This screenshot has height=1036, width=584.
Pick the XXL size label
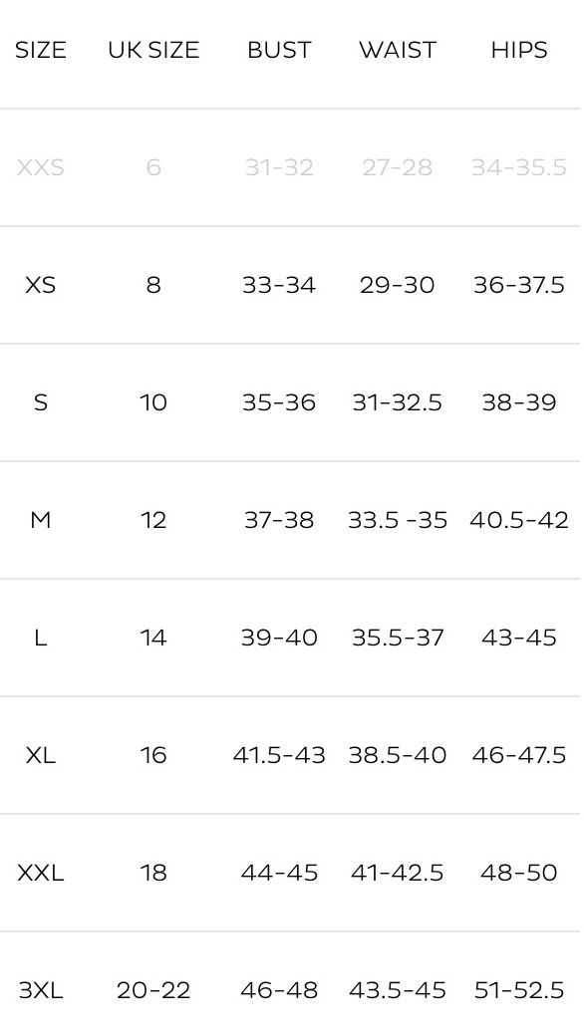click(x=41, y=874)
